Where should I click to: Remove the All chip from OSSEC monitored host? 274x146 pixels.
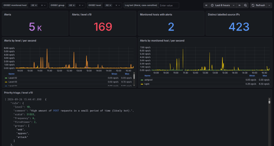point(36,5)
